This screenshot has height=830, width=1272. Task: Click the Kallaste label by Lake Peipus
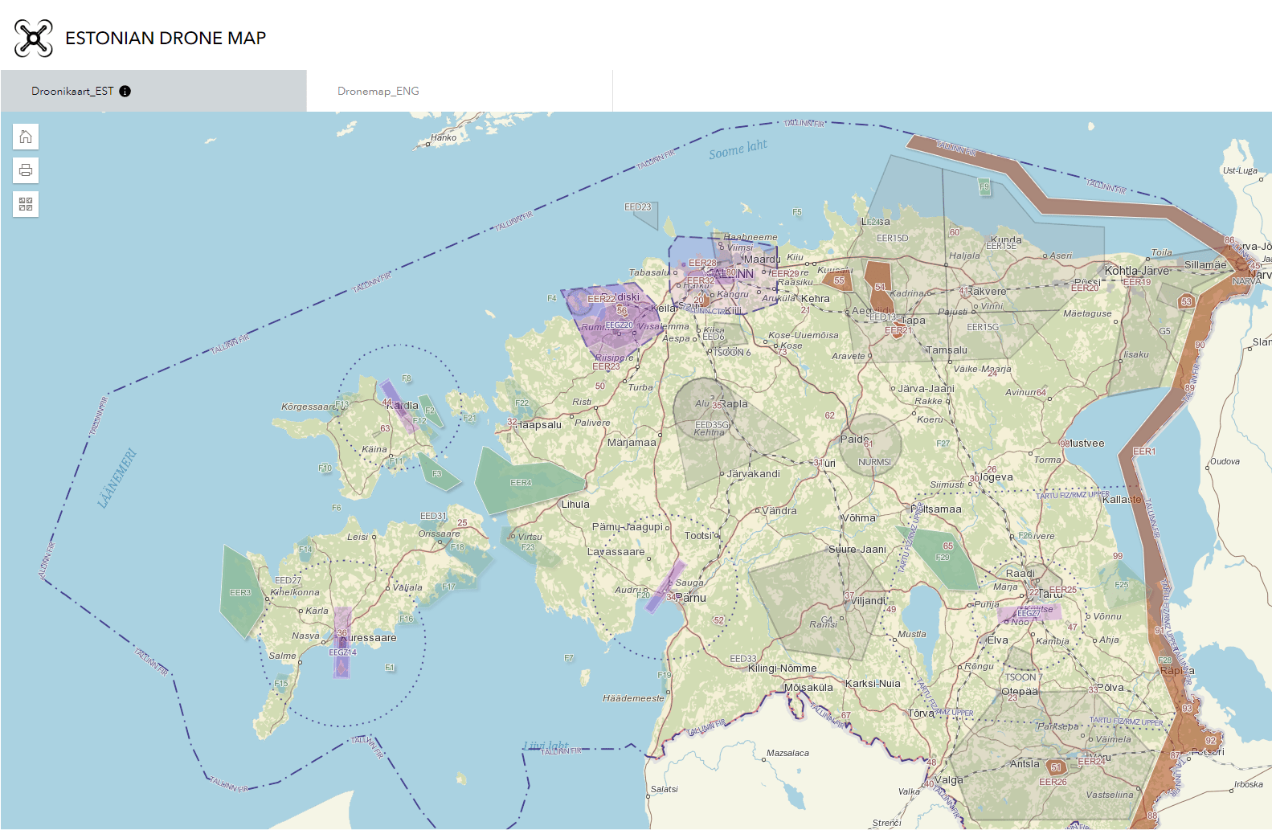click(1122, 500)
